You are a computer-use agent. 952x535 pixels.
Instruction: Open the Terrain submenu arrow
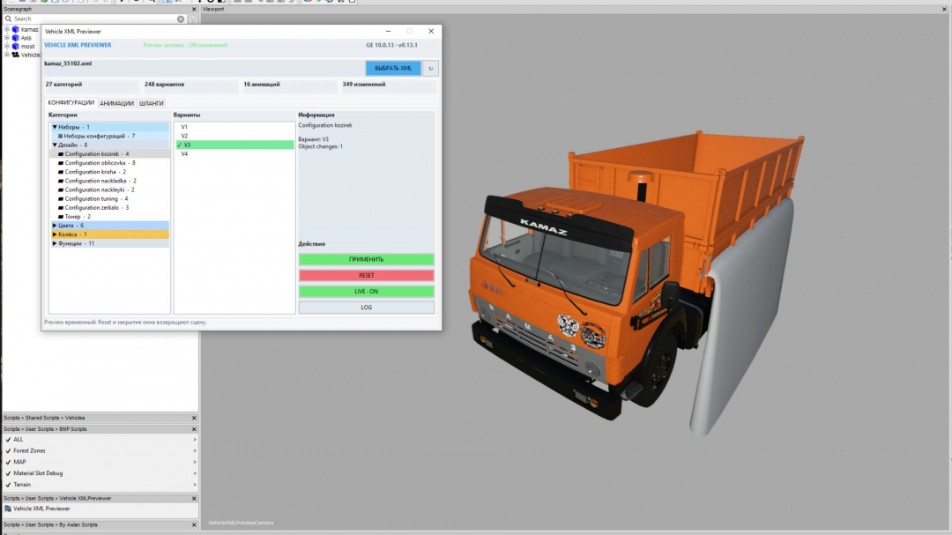point(194,485)
